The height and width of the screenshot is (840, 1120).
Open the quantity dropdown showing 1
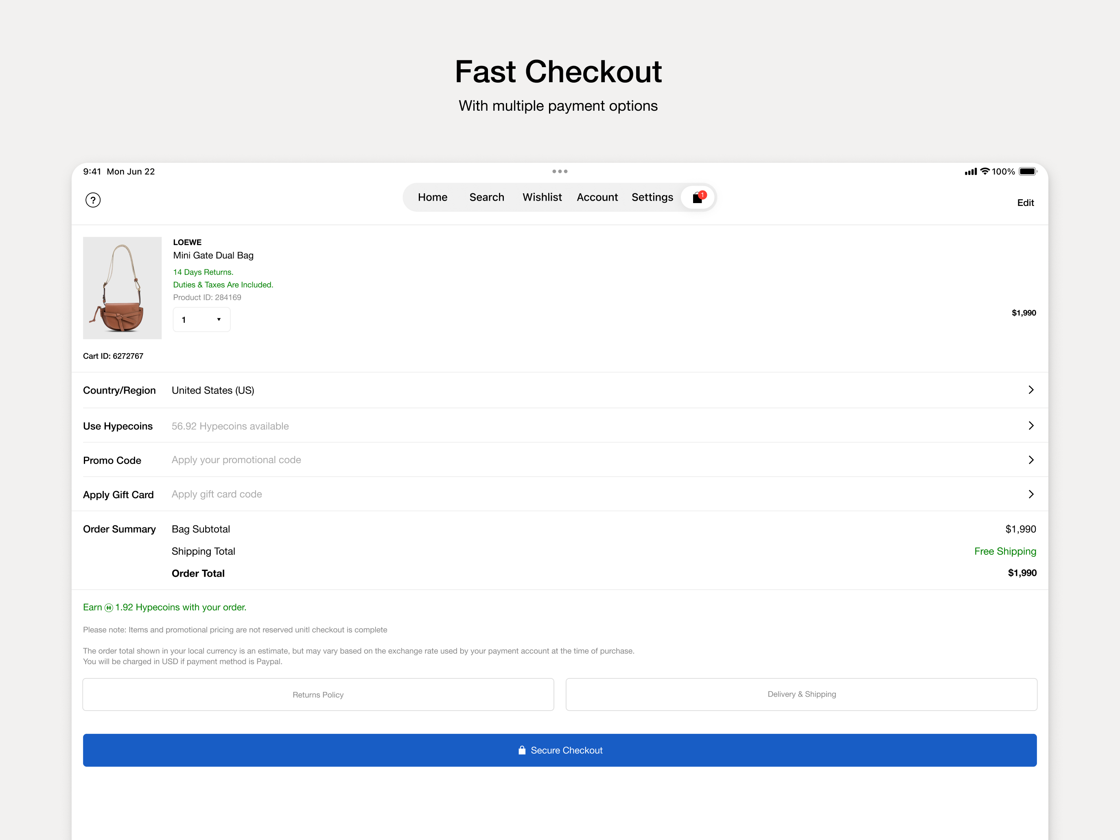(201, 320)
